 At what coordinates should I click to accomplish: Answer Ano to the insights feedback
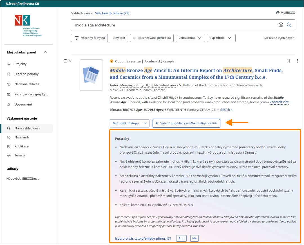point(182,239)
